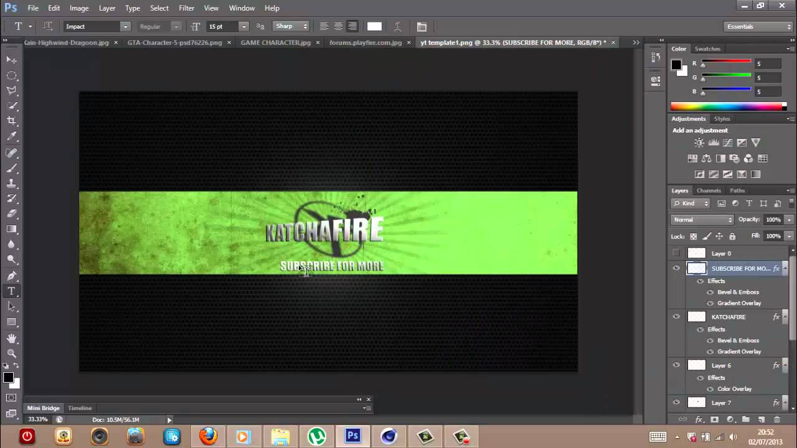Viewport: 797px width, 448px height.
Task: Open Firefox from the taskbar
Action: coord(208,436)
